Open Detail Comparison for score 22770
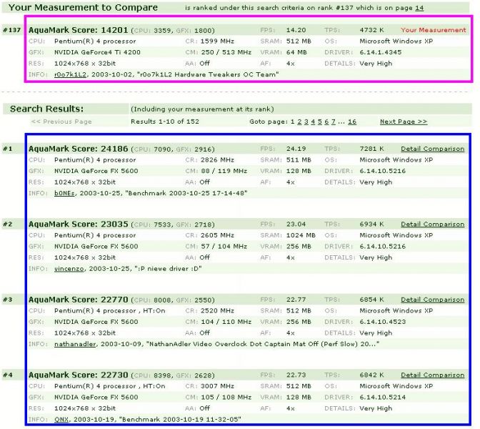This screenshot has height=429, width=480. (433, 300)
